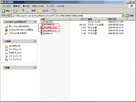Click the folder icon in the title bar

[x=2, y=2]
